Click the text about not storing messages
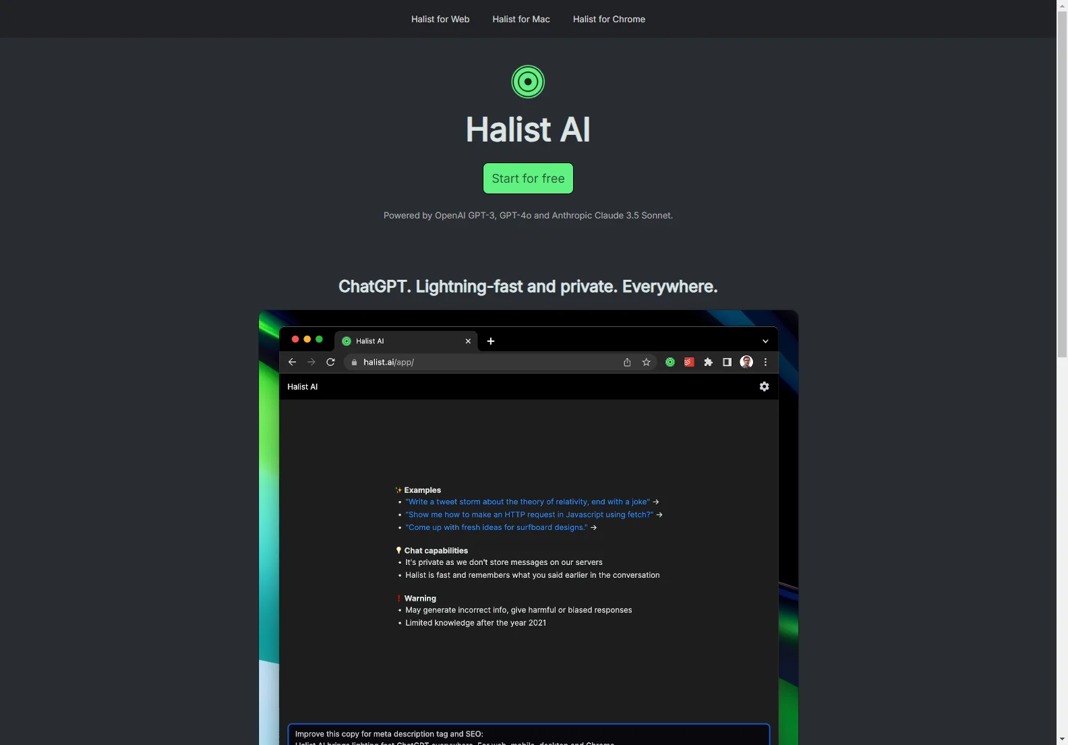The height and width of the screenshot is (745, 1068). pyautogui.click(x=504, y=562)
